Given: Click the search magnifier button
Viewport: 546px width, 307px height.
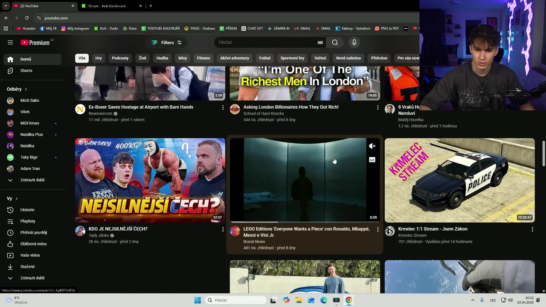Looking at the screenshot, I should (335, 42).
